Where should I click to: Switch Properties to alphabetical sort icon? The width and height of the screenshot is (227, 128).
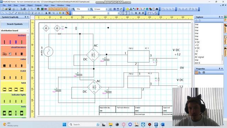(200, 73)
